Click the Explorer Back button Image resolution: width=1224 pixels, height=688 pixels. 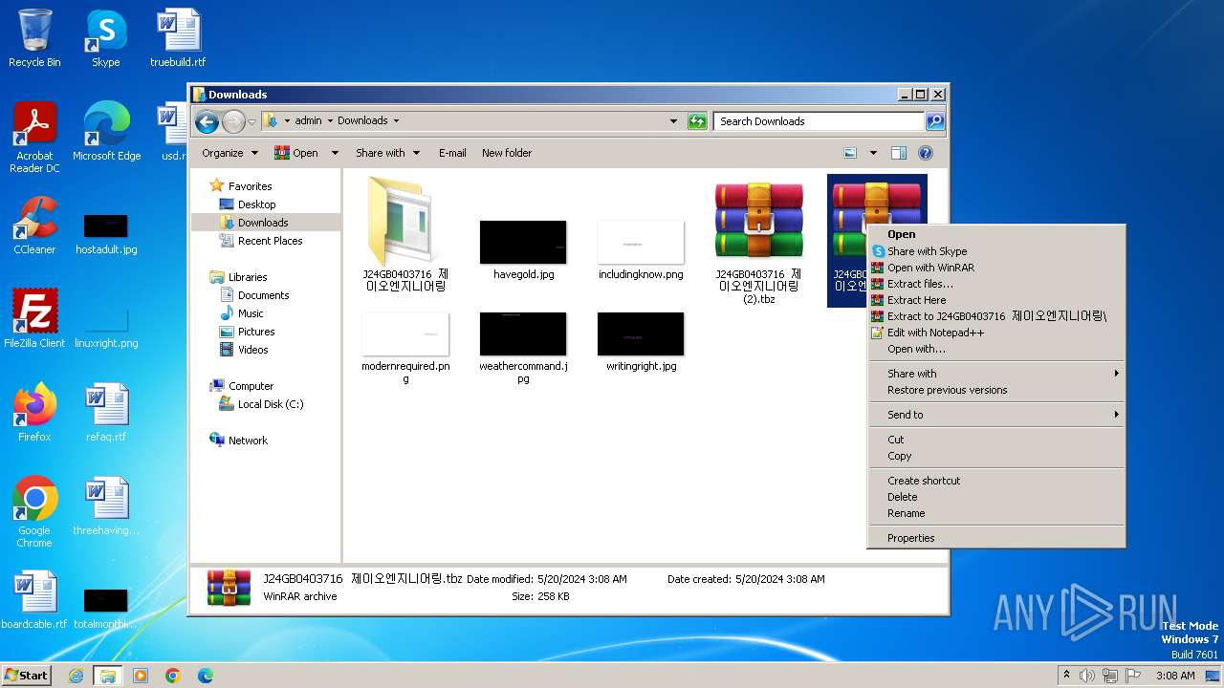tap(207, 121)
